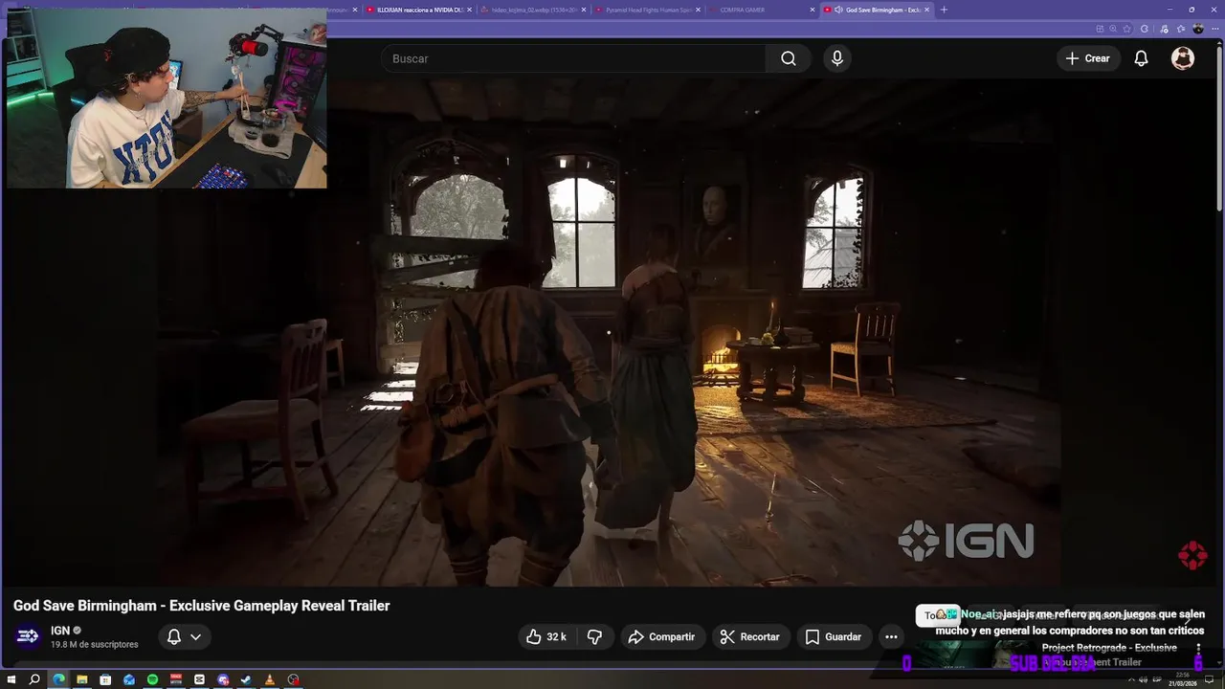This screenshot has width=1225, height=689.
Task: Open the IGN channel name link
Action: (x=60, y=631)
